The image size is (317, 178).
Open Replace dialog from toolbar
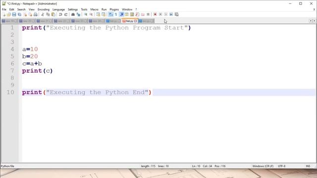click(78, 14)
